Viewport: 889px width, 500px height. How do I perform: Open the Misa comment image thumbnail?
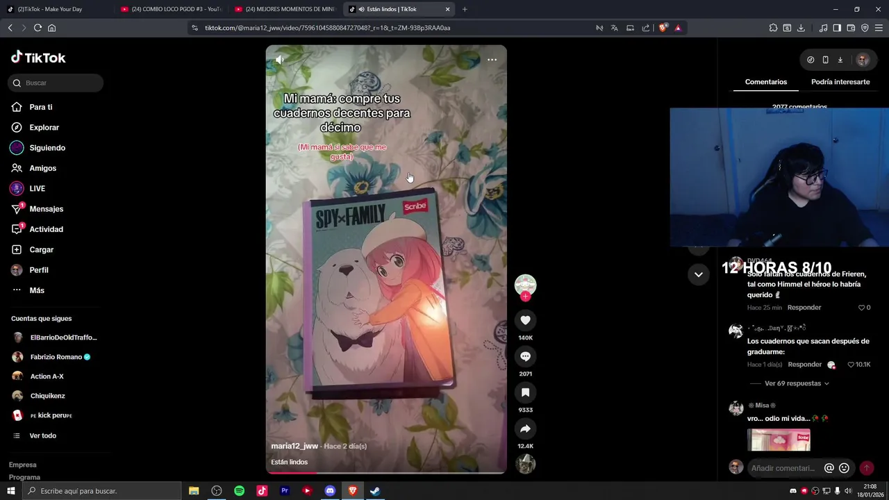coord(779,440)
